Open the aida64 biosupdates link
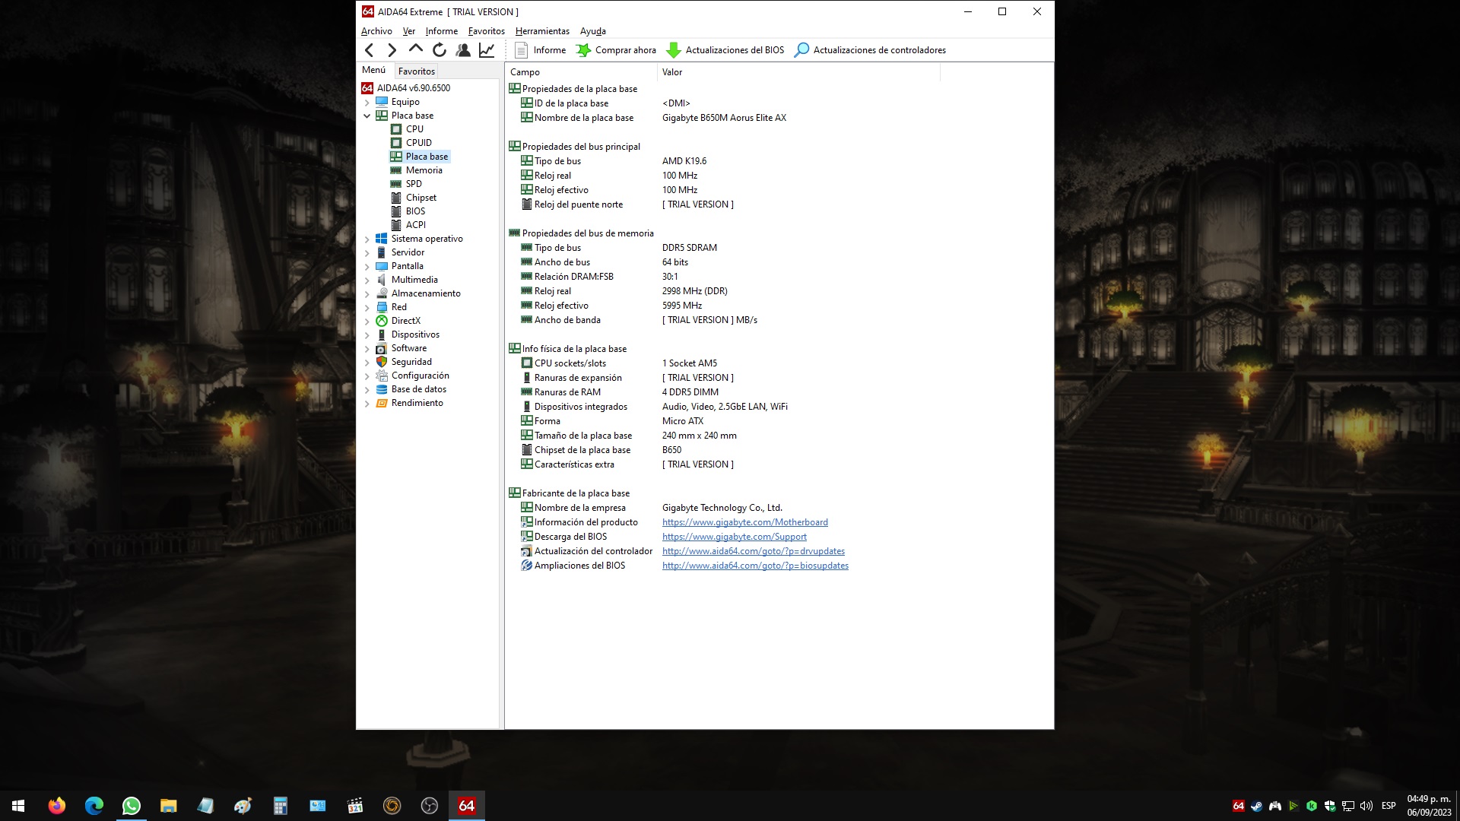 754,566
